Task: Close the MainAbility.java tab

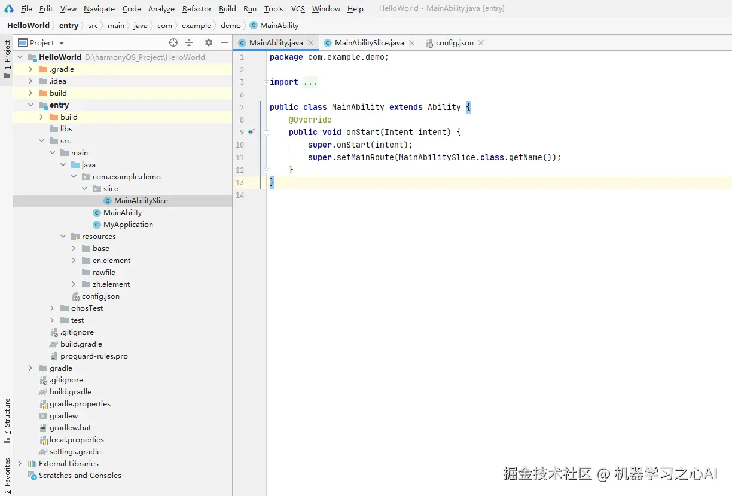Action: pyautogui.click(x=311, y=43)
